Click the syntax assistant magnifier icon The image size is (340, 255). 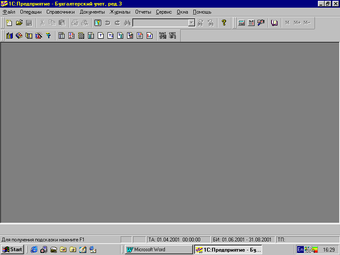tap(261, 23)
